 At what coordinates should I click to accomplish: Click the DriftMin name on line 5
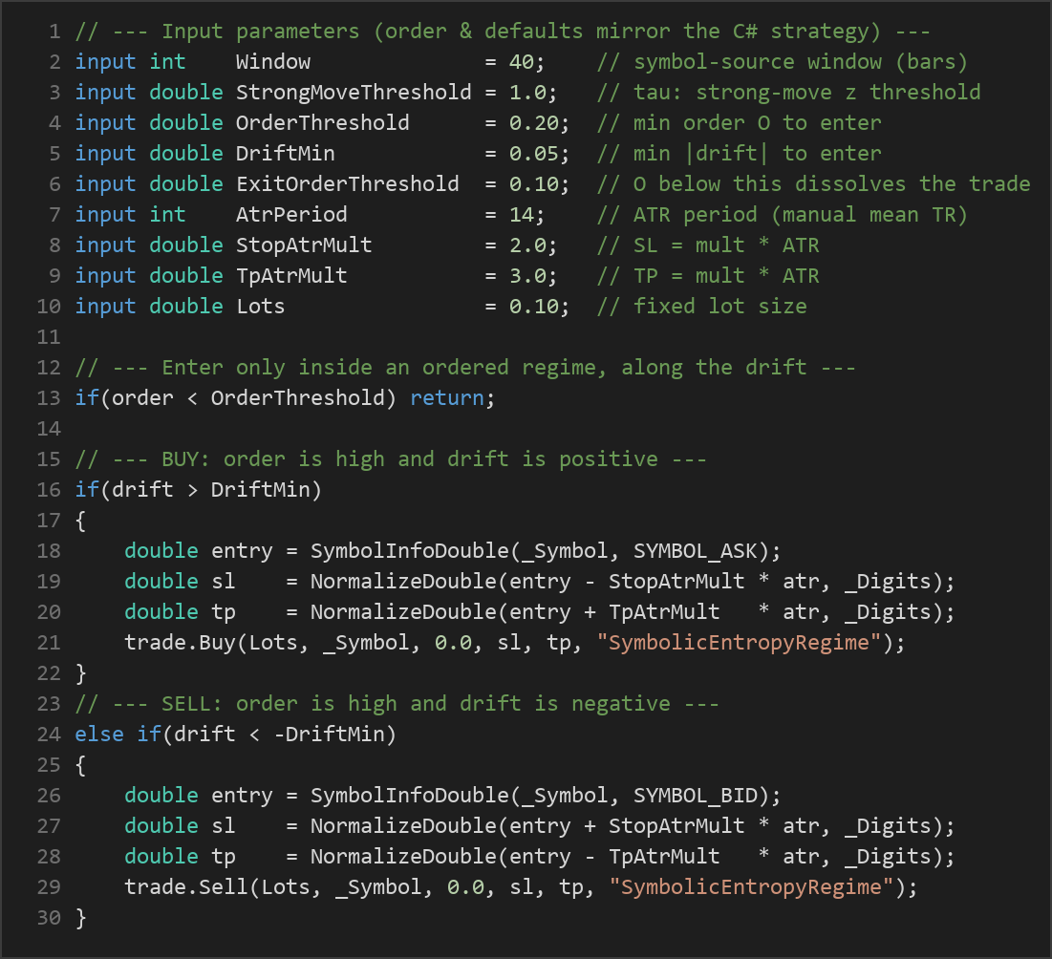pyautogui.click(x=285, y=153)
